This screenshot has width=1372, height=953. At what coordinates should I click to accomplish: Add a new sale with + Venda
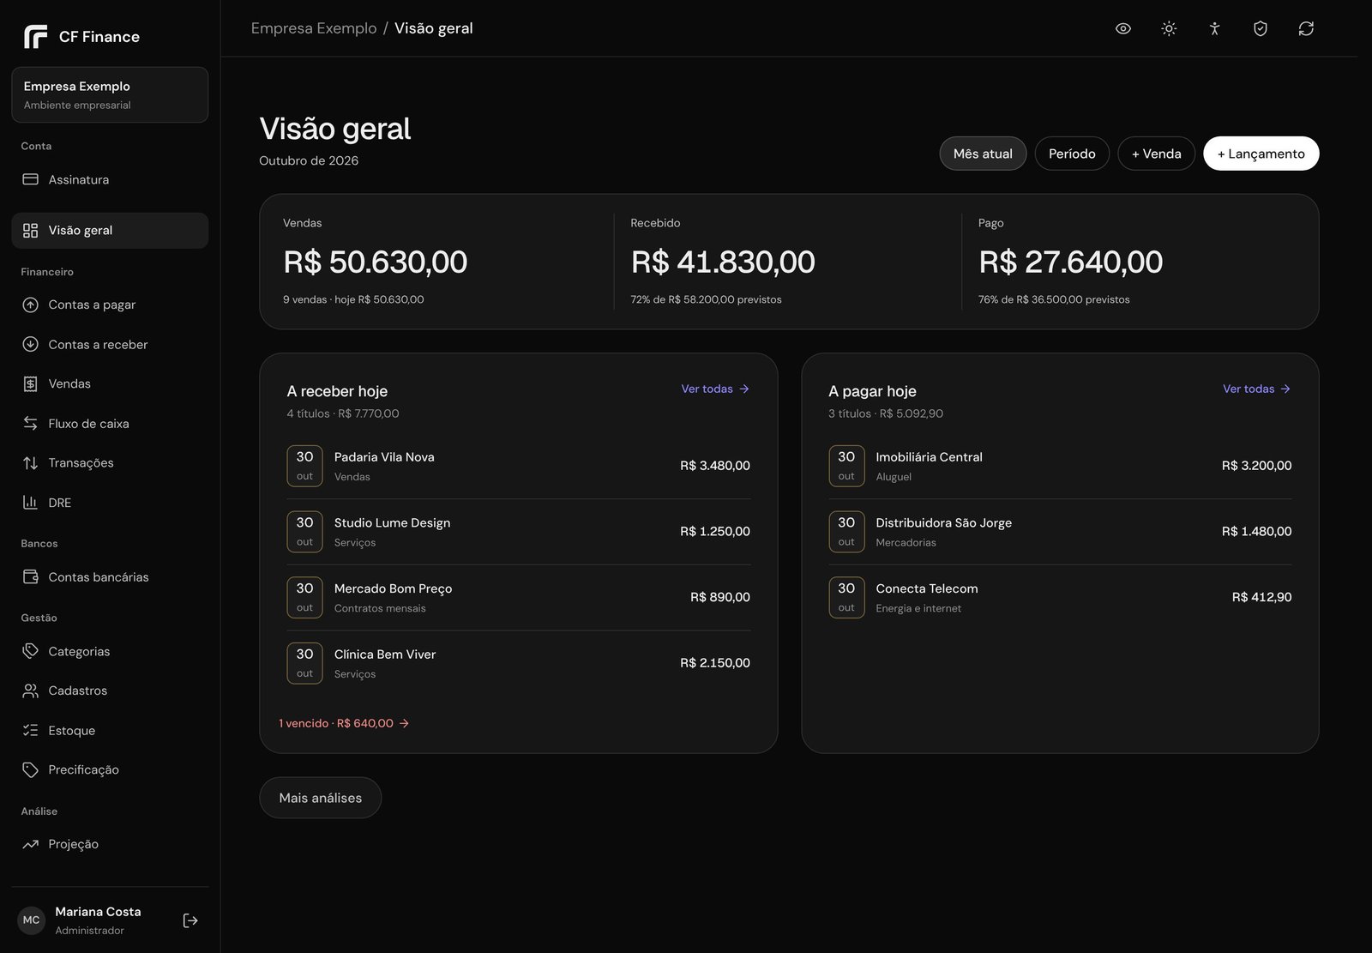point(1156,154)
